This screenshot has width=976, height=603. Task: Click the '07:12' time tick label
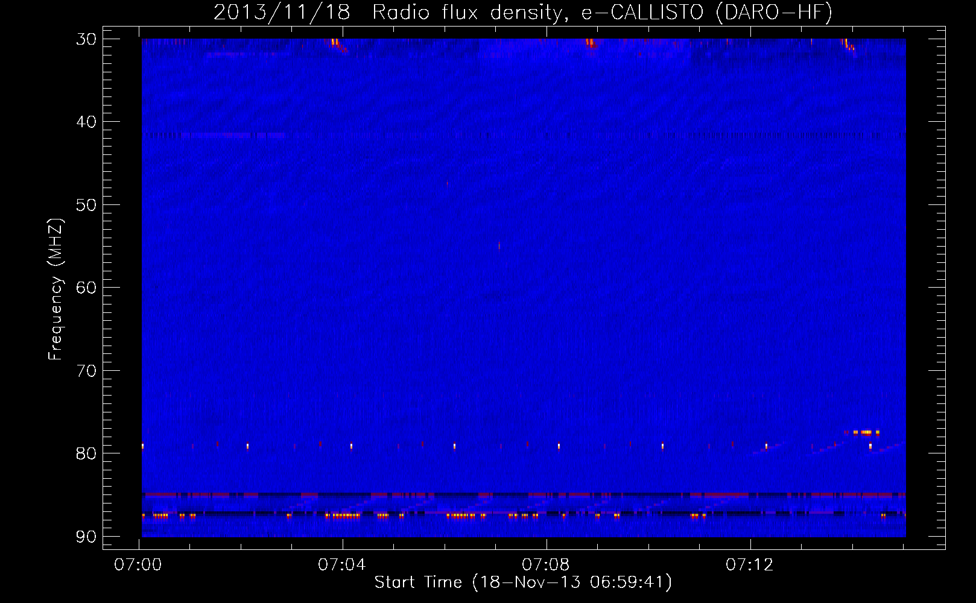tap(750, 565)
